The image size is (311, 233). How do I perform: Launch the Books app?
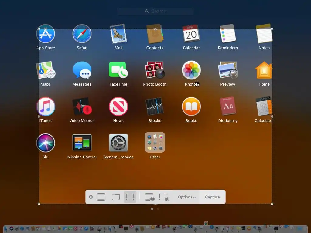click(191, 106)
